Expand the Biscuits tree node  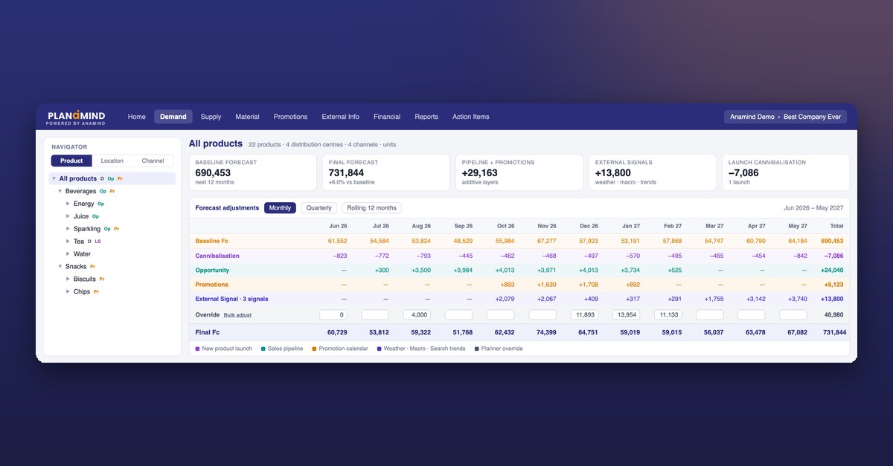coord(68,279)
